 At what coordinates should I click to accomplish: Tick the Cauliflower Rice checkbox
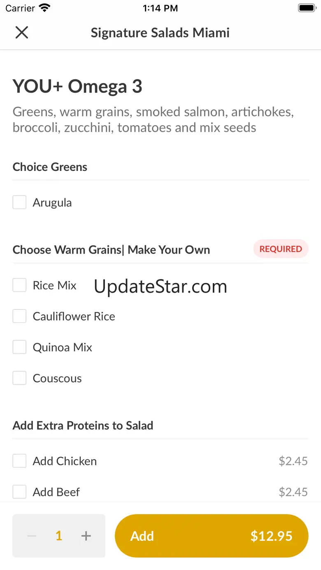[x=19, y=316]
